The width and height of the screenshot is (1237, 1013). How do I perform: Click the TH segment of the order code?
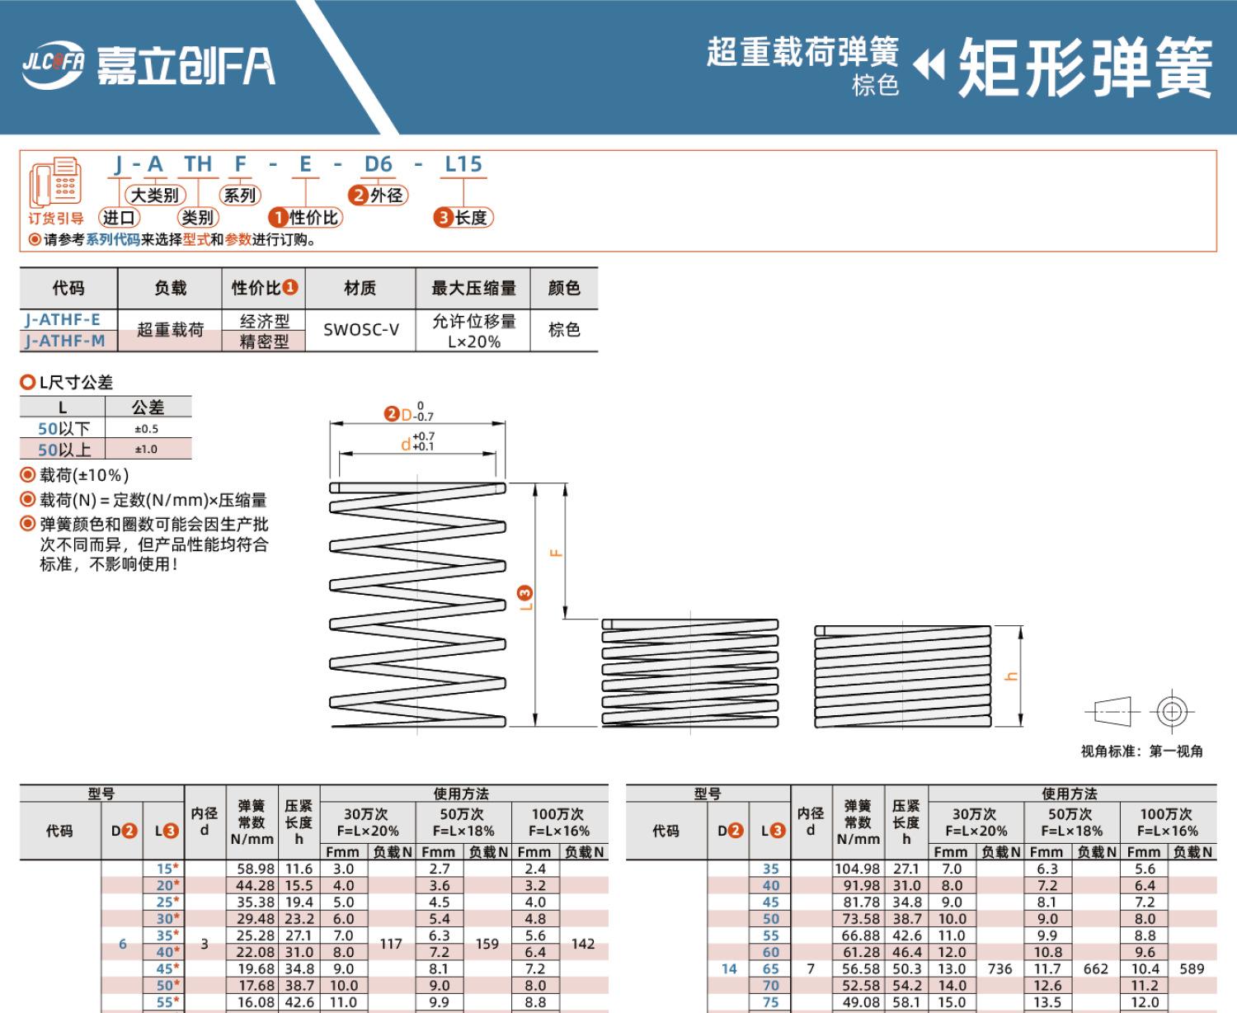click(x=198, y=164)
